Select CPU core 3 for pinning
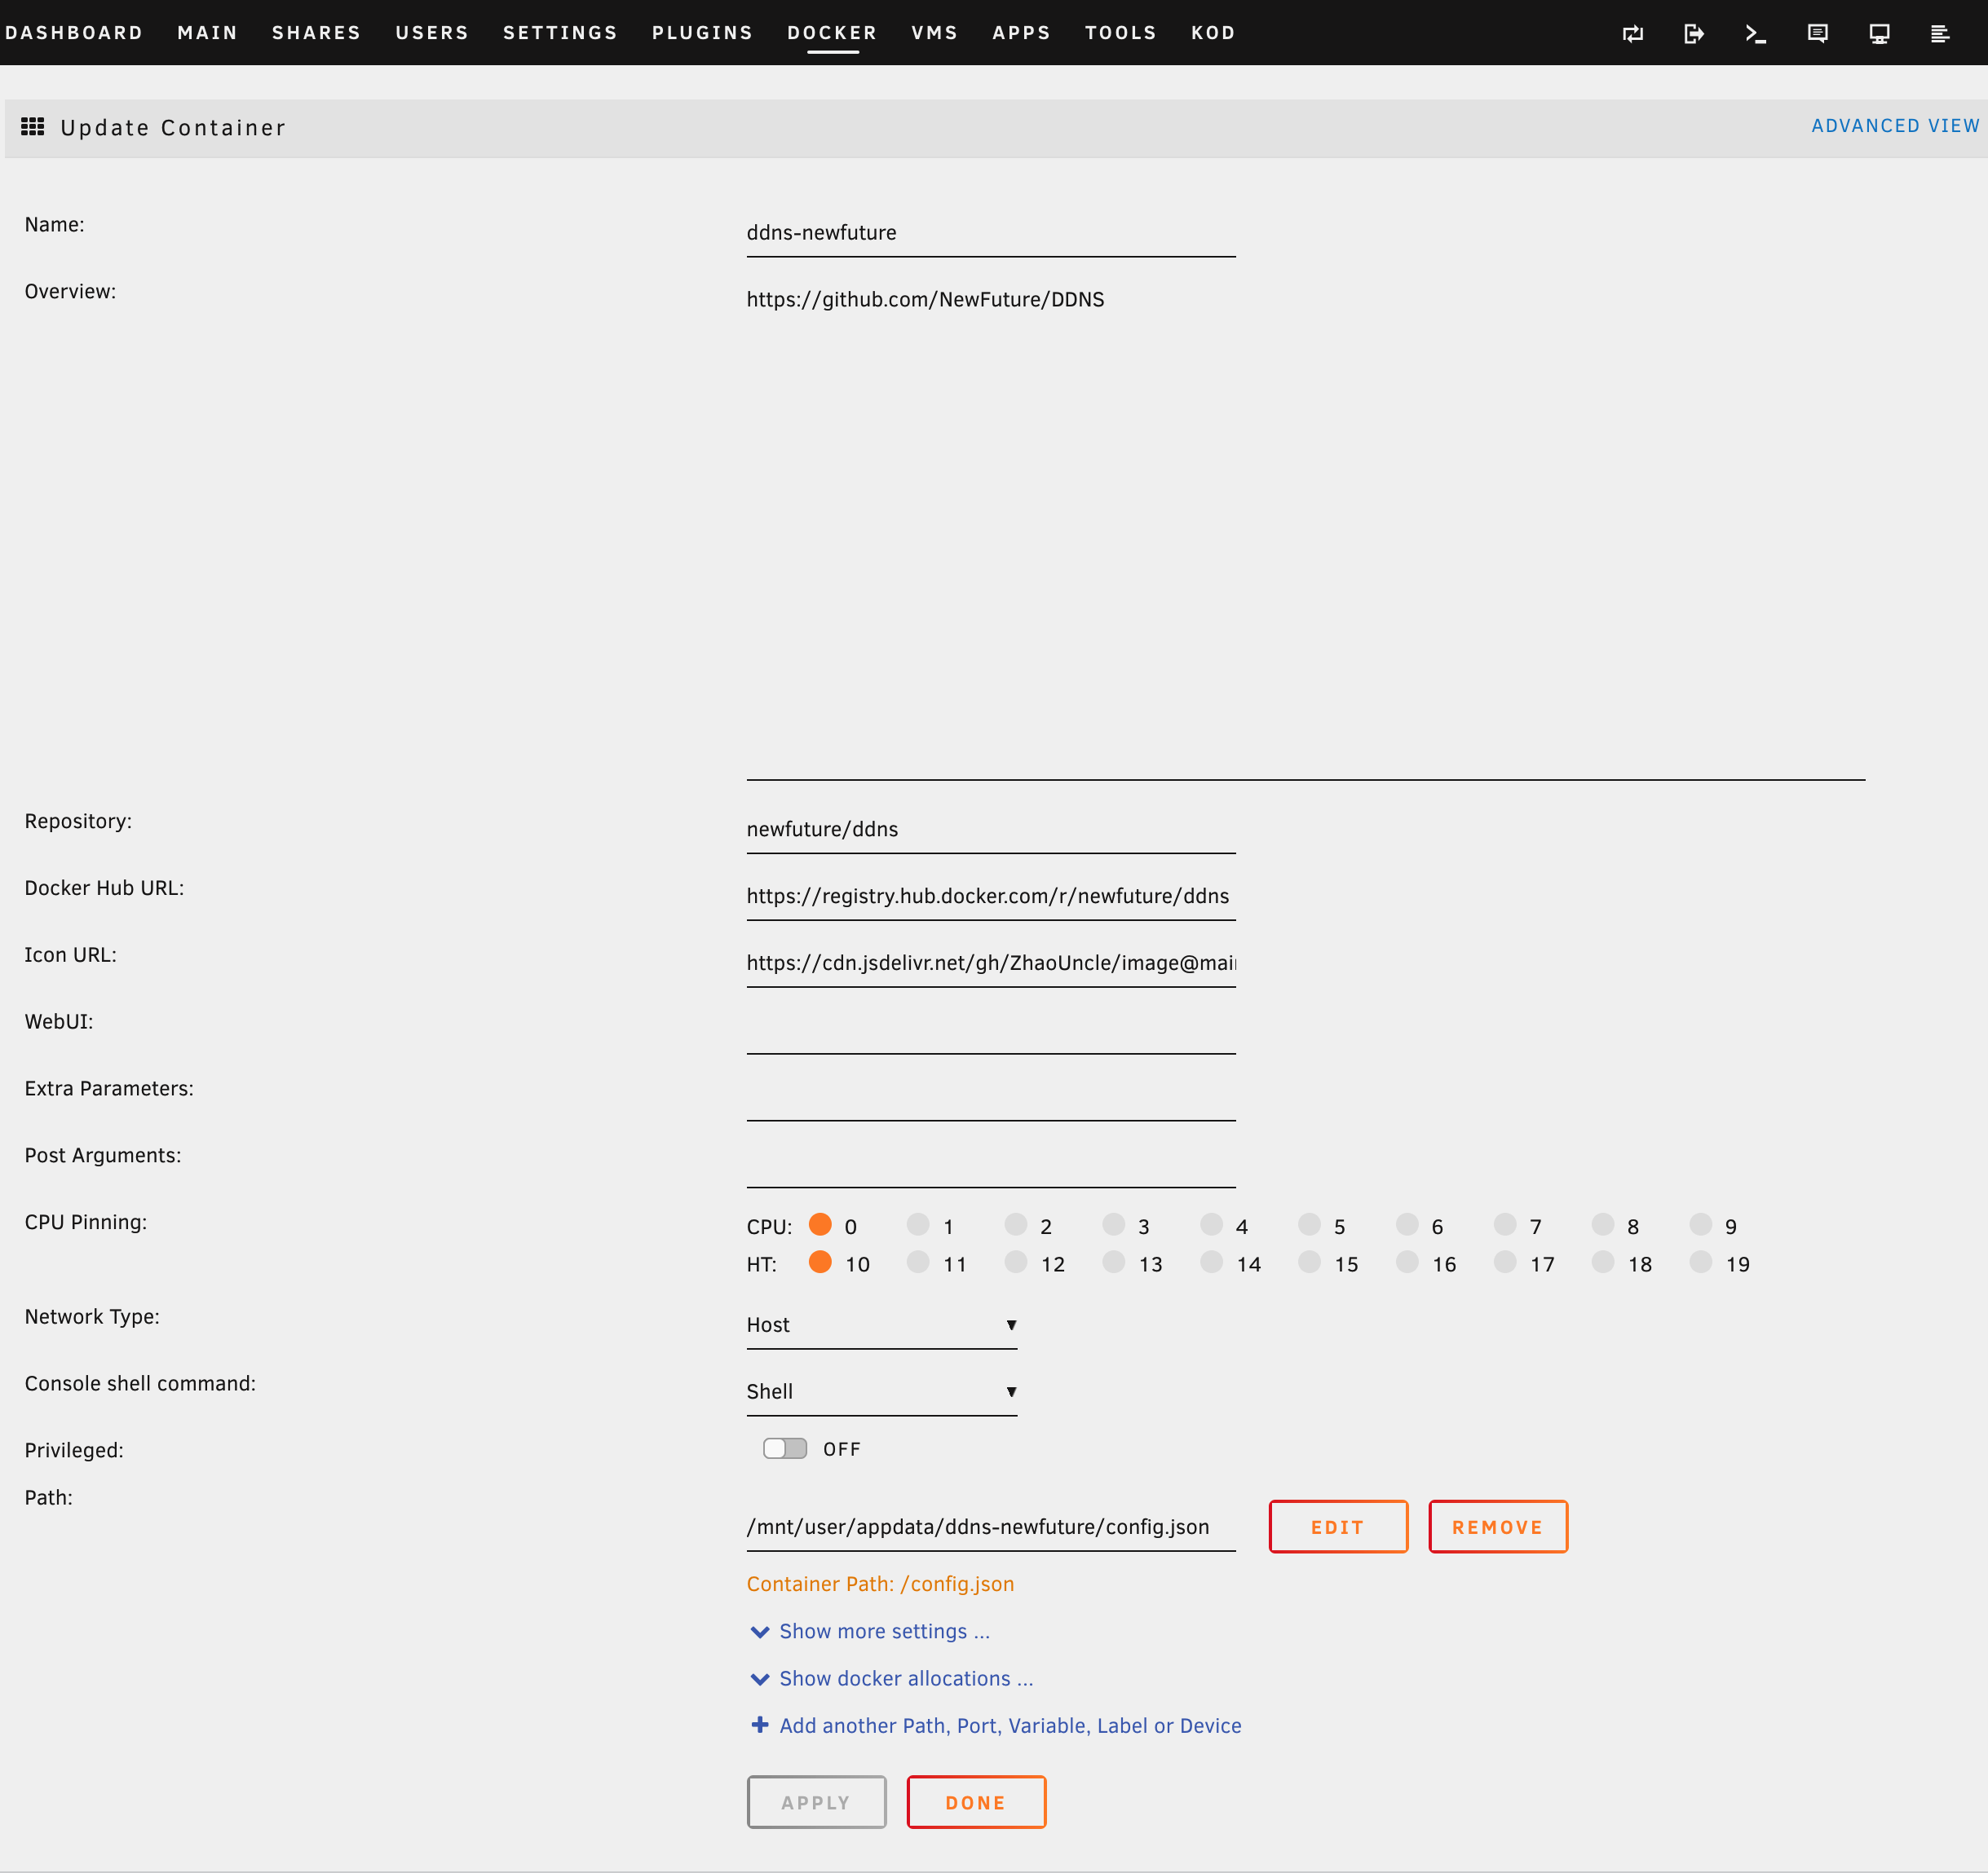Viewport: 1988px width, 1873px height. 1115,1224
